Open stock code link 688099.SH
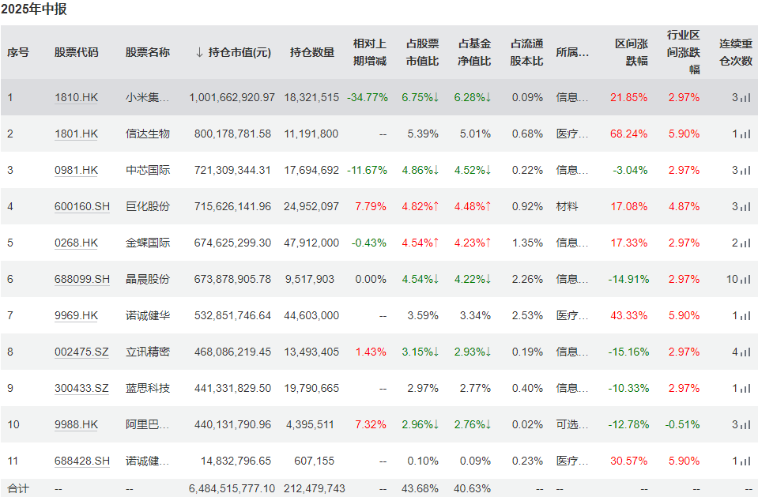758x497 pixels. pos(82,279)
